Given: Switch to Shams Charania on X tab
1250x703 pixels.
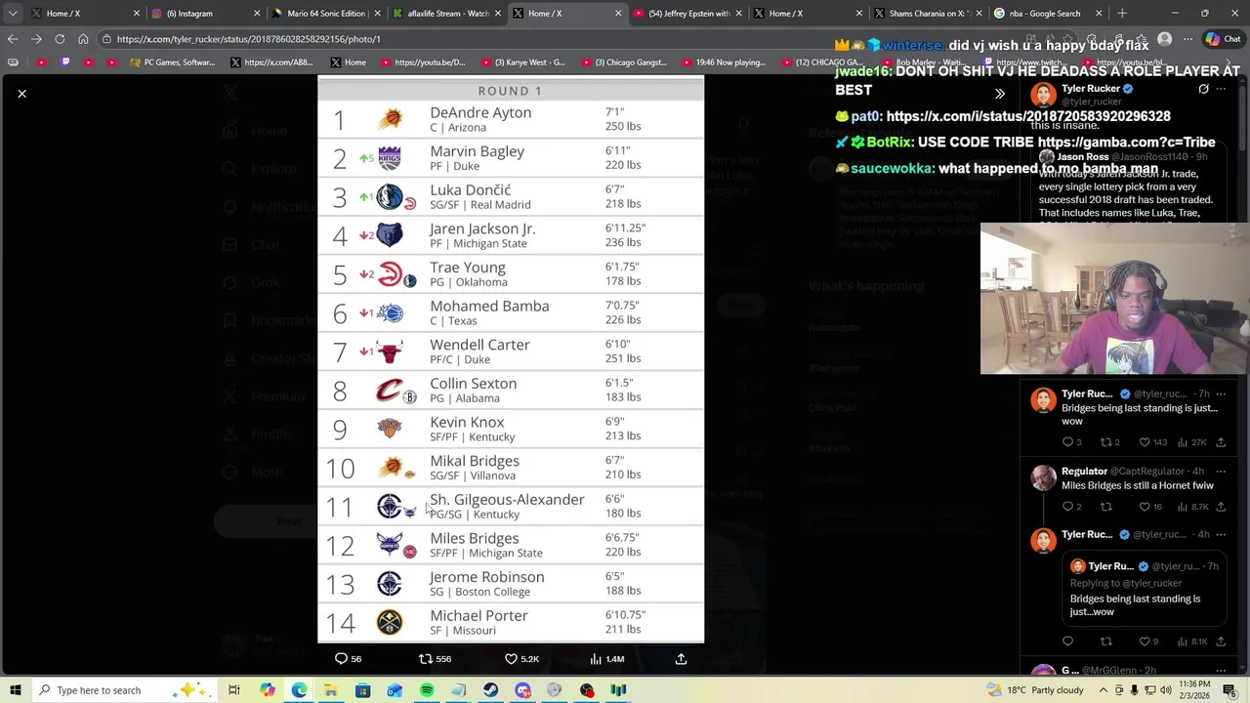Looking at the screenshot, I should (x=928, y=14).
